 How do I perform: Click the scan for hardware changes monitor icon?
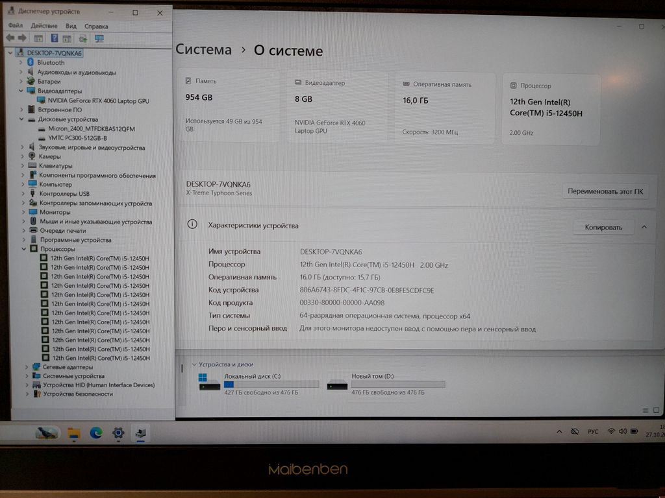pos(99,38)
